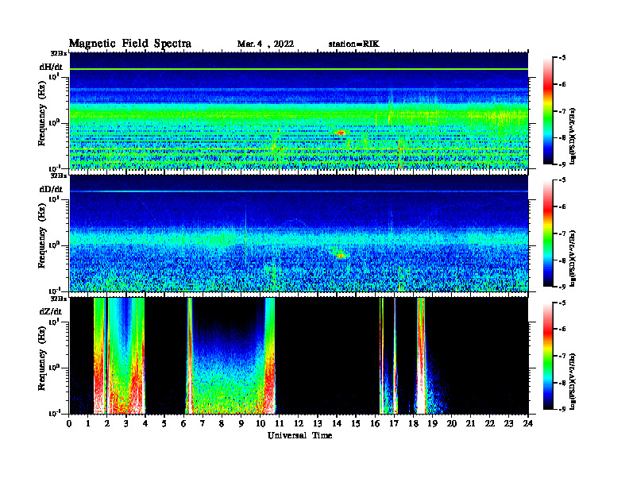Click the "dH/dt" panel label
This screenshot has height=486, width=629.
pyautogui.click(x=51, y=67)
